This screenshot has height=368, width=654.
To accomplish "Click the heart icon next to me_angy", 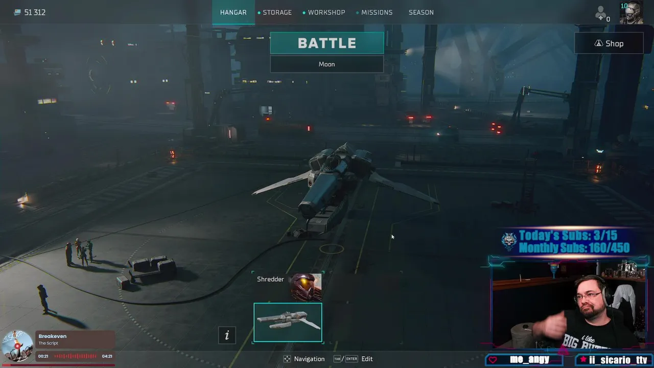I will pyautogui.click(x=493, y=360).
